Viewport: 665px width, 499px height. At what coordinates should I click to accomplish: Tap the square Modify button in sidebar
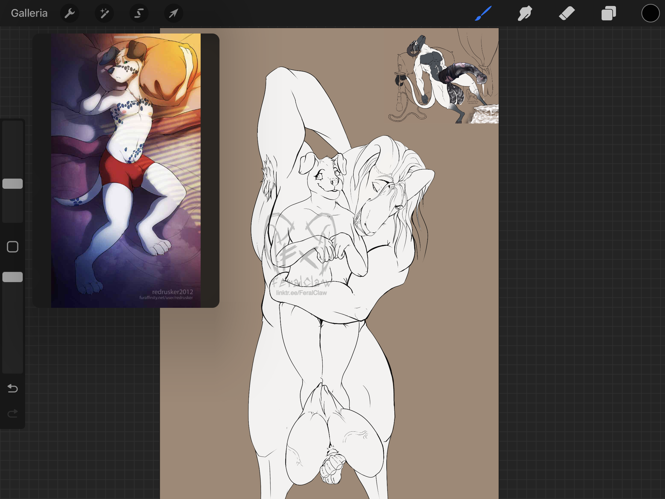point(13,247)
